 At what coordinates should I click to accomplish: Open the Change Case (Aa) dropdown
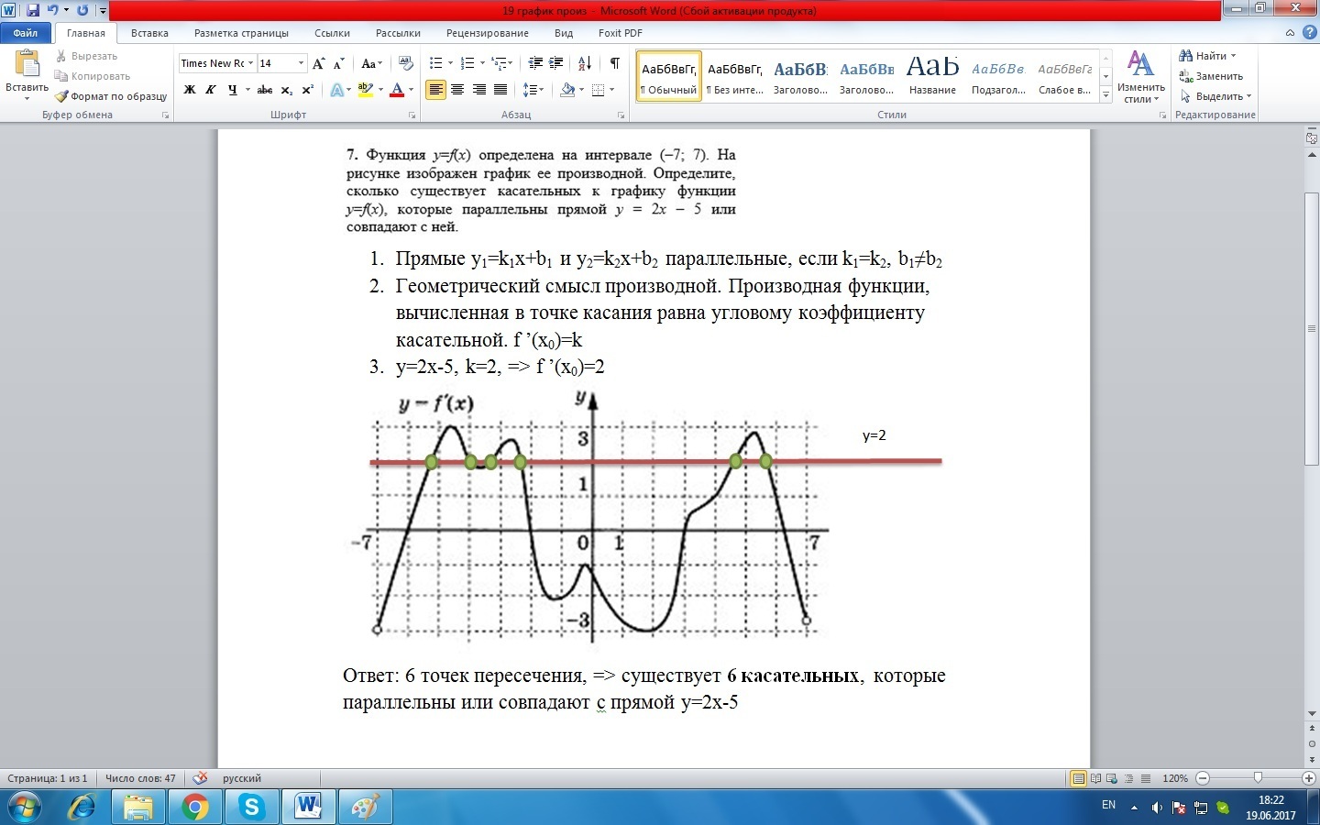(x=371, y=63)
